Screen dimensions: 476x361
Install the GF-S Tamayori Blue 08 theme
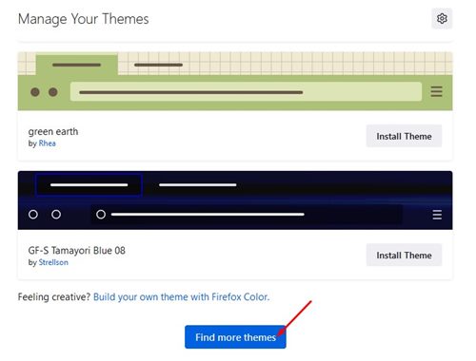click(404, 256)
